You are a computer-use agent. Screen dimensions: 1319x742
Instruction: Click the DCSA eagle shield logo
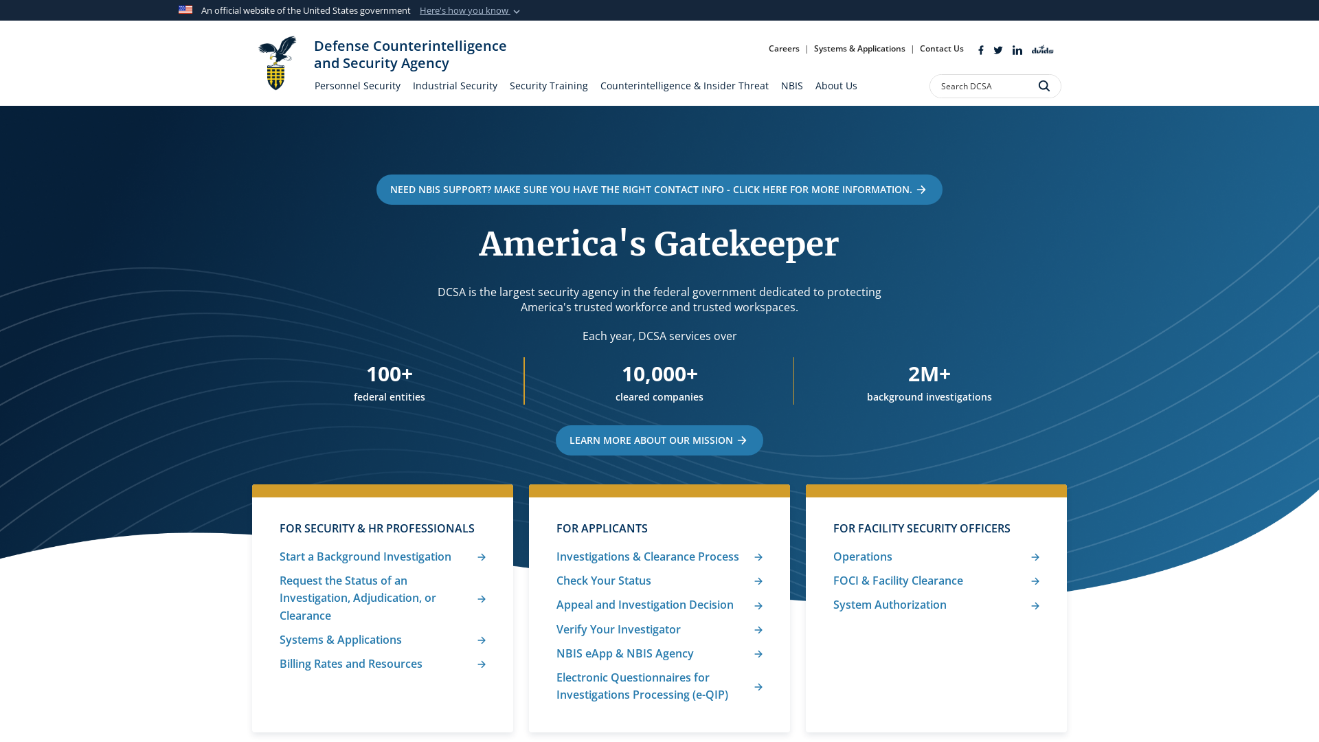(x=277, y=63)
